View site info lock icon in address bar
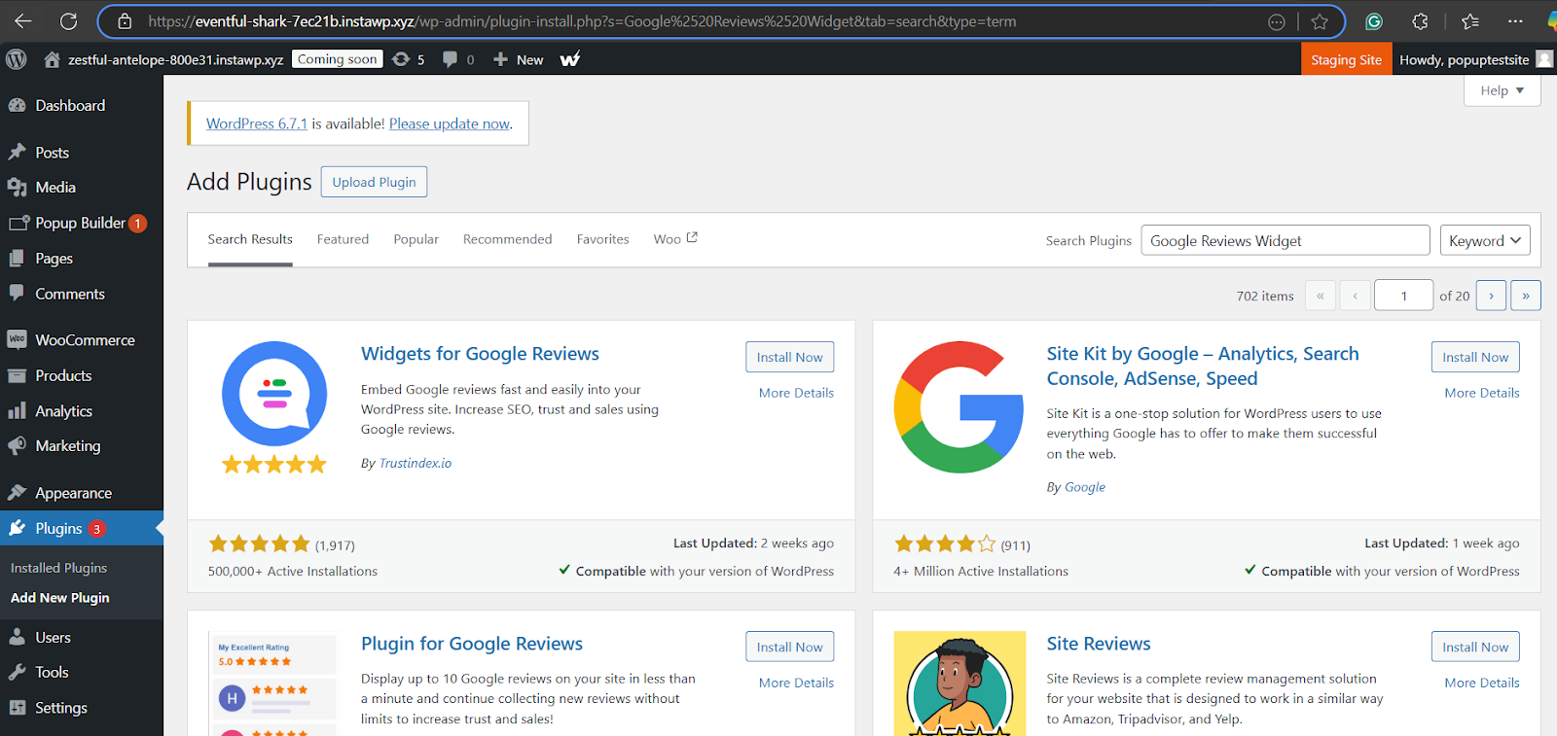 [125, 20]
